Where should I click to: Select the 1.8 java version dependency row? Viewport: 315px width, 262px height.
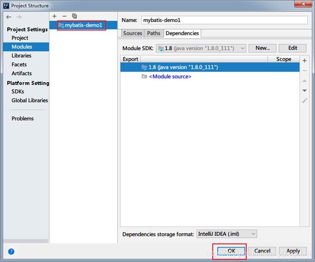click(210, 67)
